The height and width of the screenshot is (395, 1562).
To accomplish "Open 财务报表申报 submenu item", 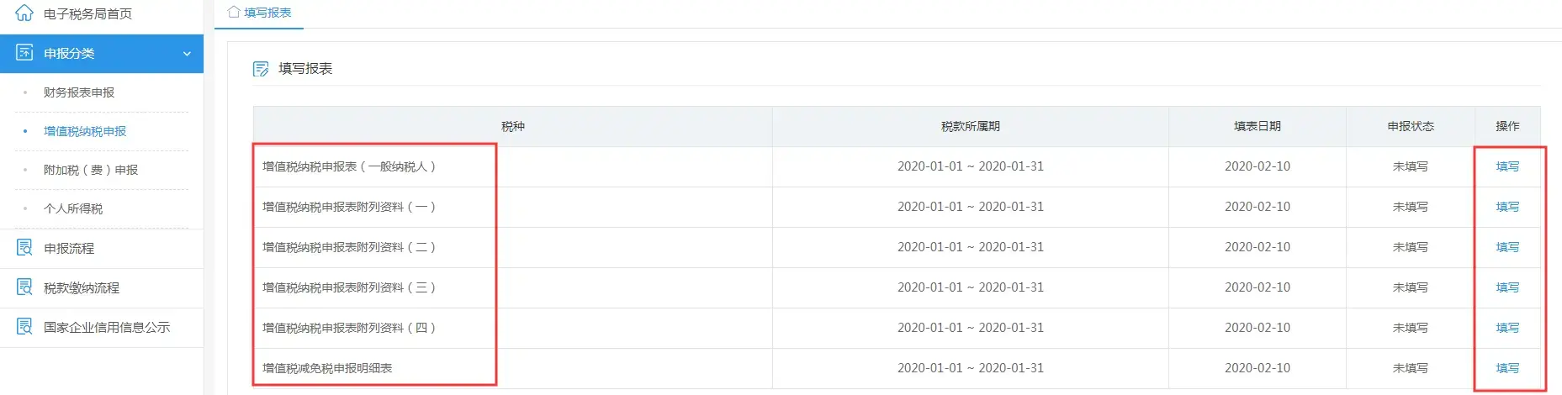I will pos(79,92).
